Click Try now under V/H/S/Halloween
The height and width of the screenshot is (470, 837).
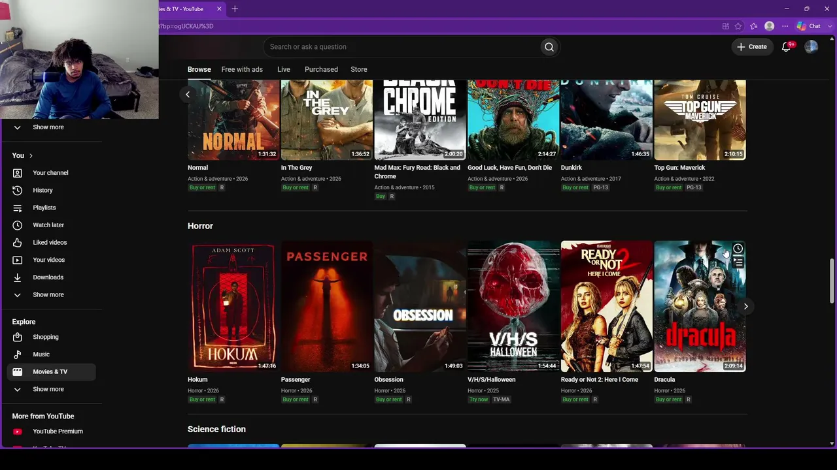pos(479,399)
